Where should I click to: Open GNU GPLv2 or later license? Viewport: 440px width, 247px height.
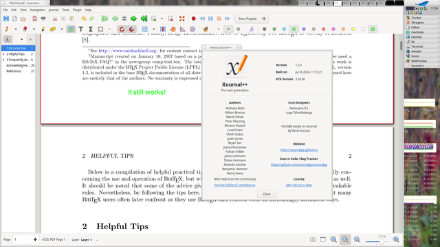pos(299,185)
